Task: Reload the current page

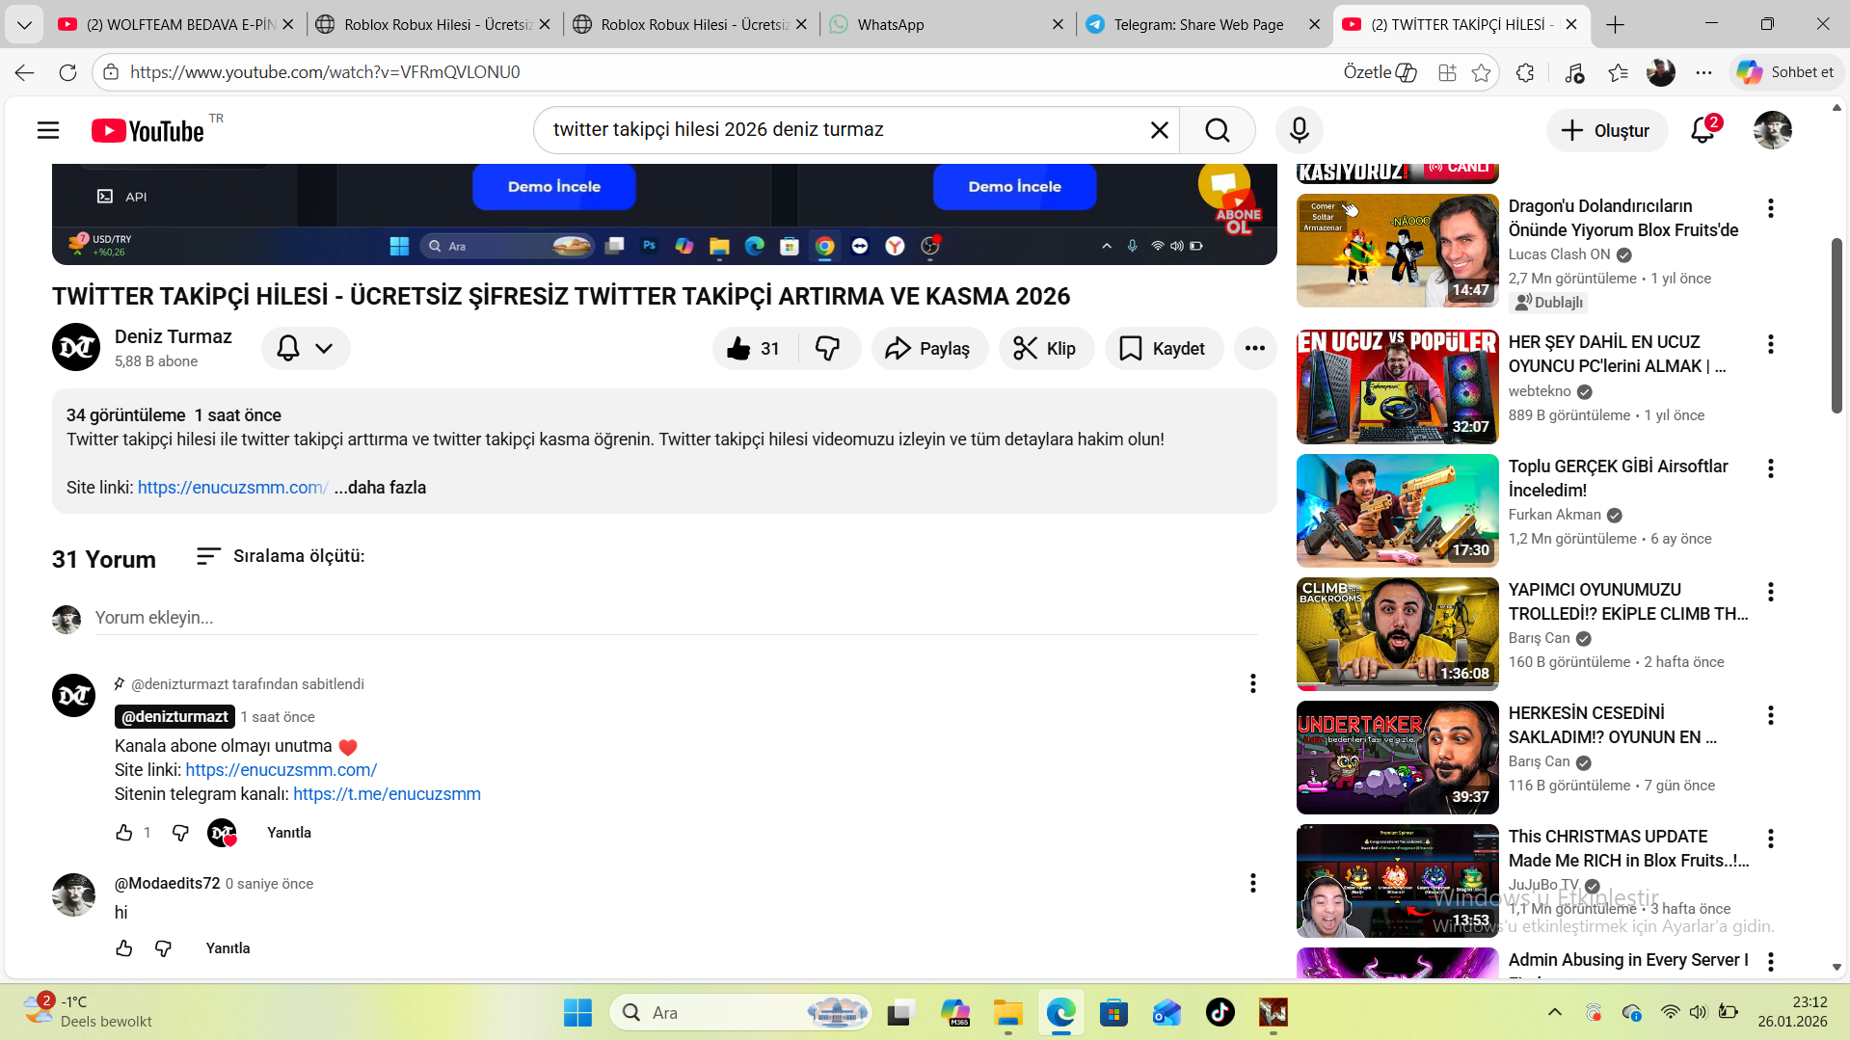Action: [x=67, y=72]
